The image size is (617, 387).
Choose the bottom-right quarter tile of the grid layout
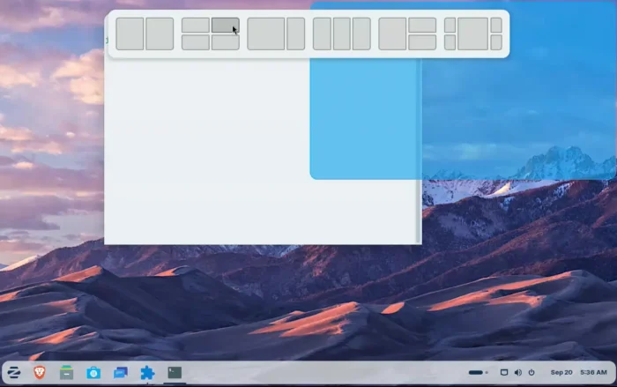225,42
